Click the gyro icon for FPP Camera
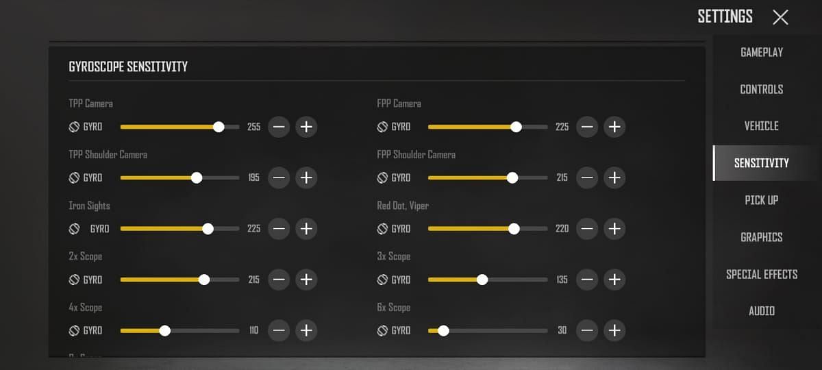The width and height of the screenshot is (822, 370). pos(383,127)
